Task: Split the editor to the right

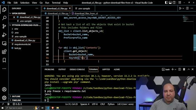Action: 187,8
